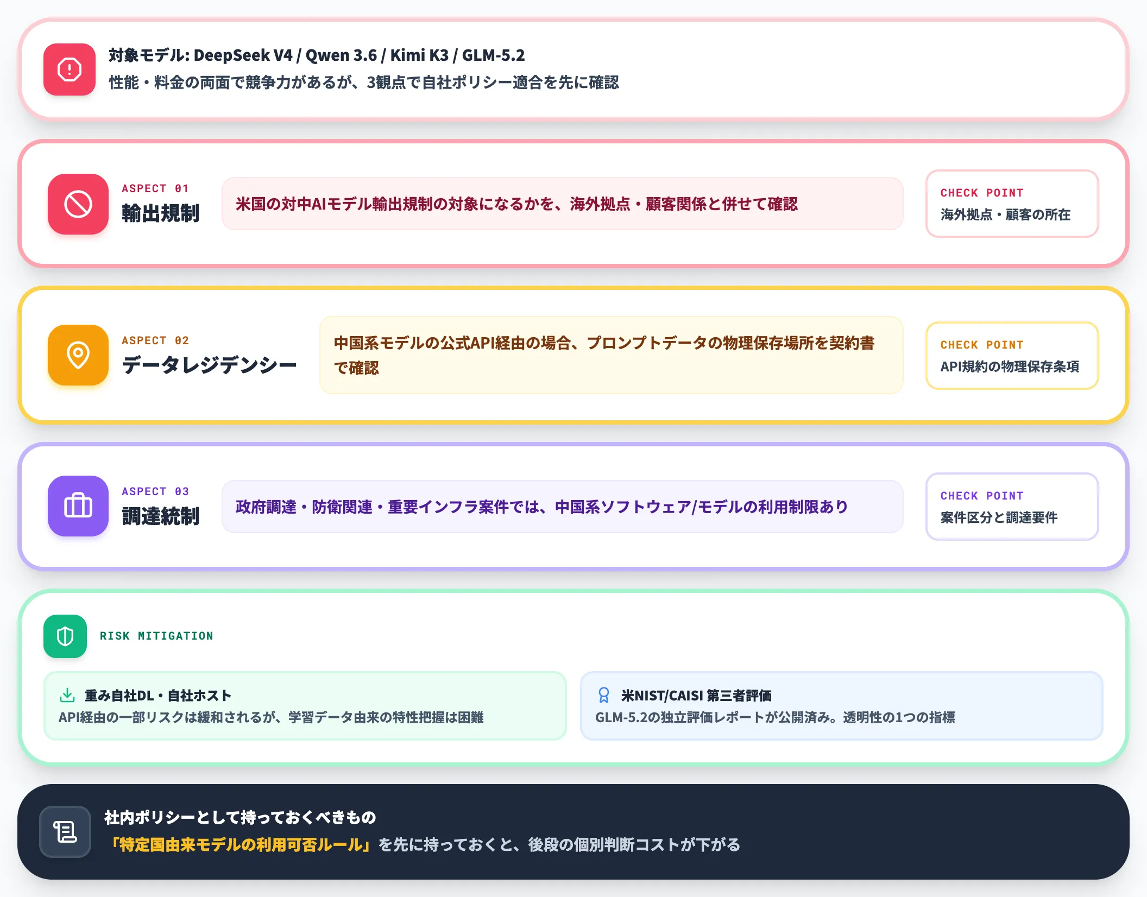Viewport: 1147px width, 897px height.
Task: Click the orange location pin icon
Action: [x=78, y=355]
